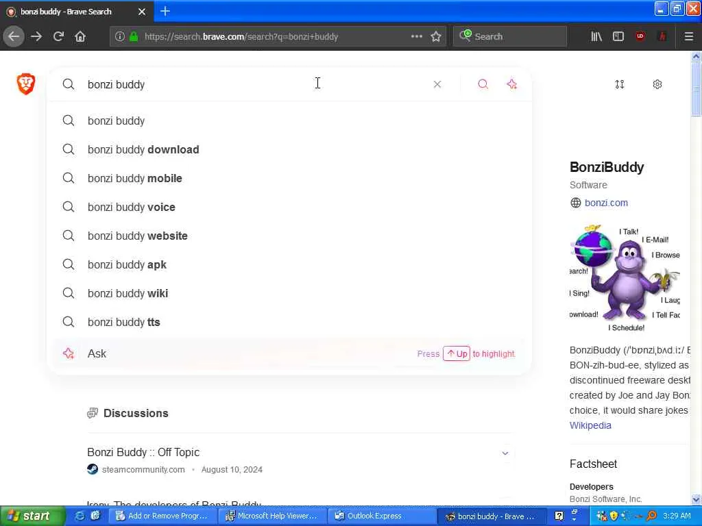
Task: Click the steamcommunity.com source link
Action: click(x=143, y=469)
